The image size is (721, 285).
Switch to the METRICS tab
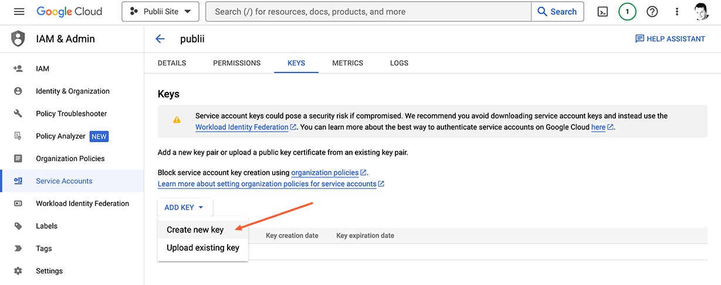click(x=347, y=63)
